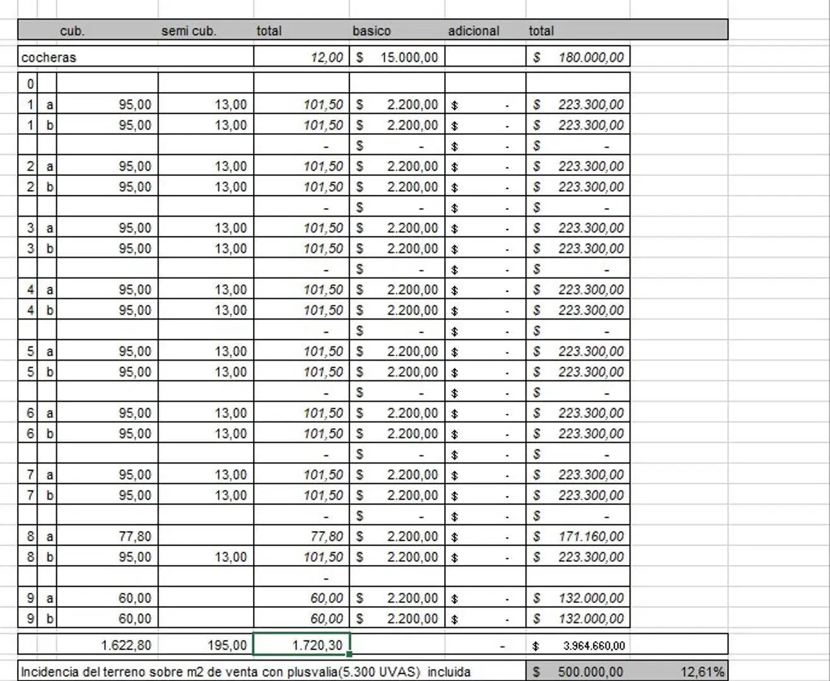Select row 1 b semi cub. 13,00
The width and height of the screenshot is (830, 681).
(206, 125)
